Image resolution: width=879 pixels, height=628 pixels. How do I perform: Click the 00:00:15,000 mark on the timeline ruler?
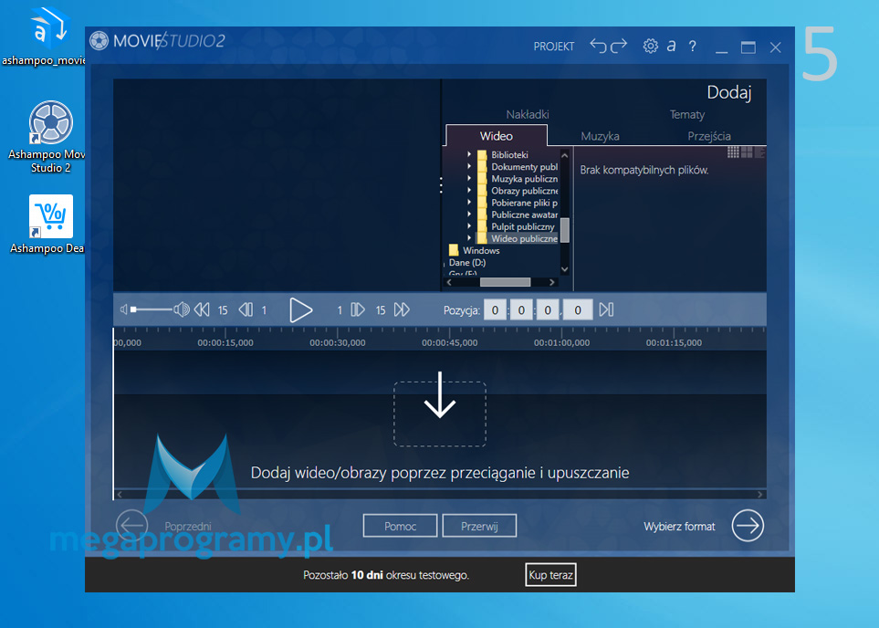[x=225, y=342]
